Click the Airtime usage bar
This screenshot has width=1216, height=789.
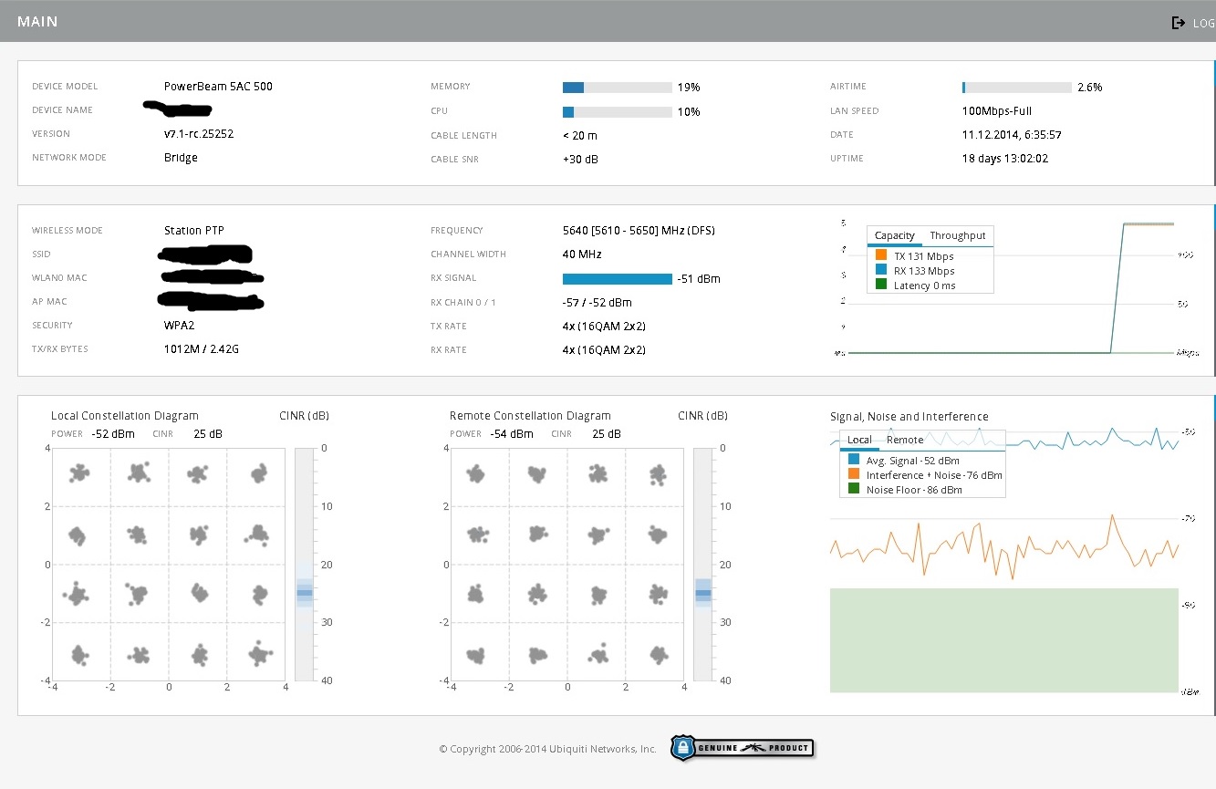[1017, 88]
